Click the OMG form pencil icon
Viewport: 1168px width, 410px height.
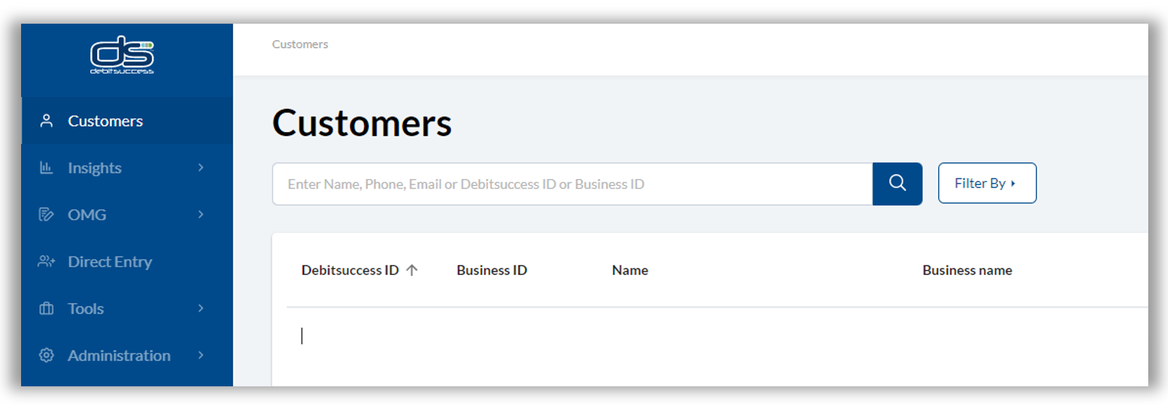tap(46, 215)
